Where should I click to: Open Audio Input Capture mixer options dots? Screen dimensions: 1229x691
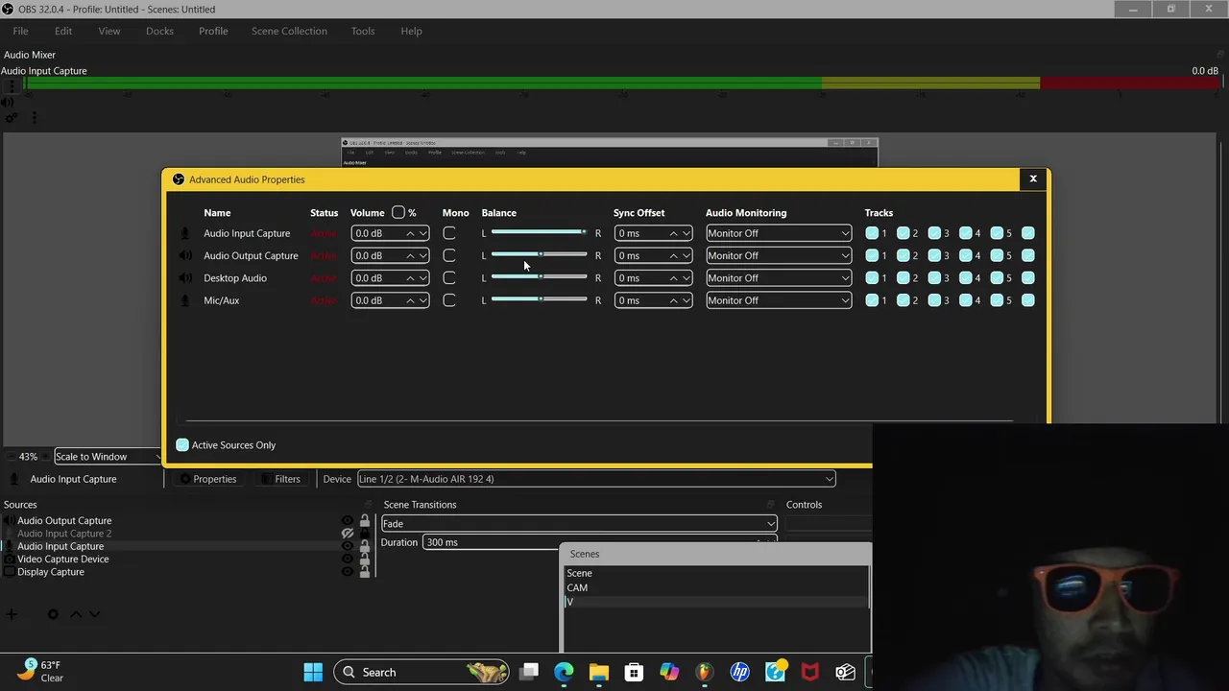(x=12, y=86)
